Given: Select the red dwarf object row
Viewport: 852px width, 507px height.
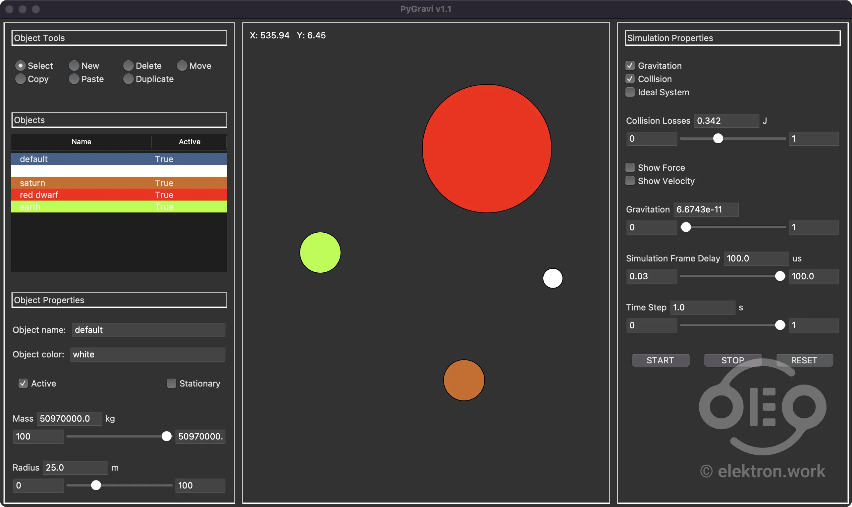Looking at the screenshot, I should coord(119,195).
